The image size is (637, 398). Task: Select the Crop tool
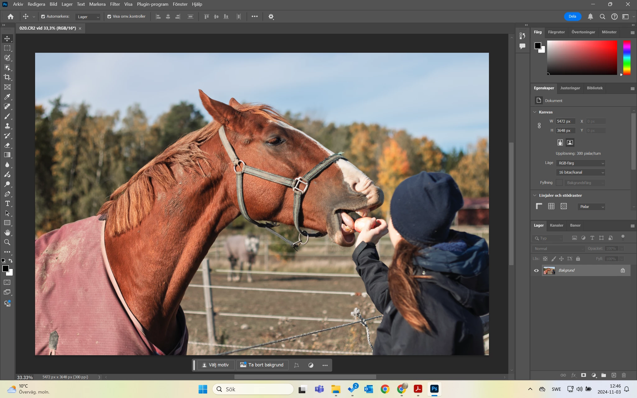[7, 77]
